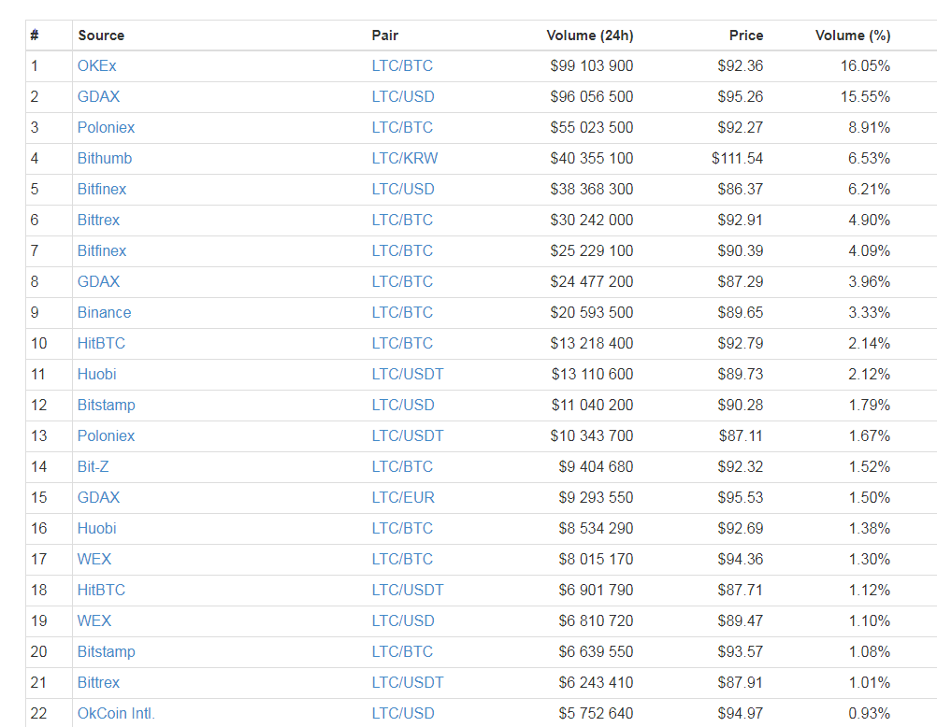Open the Bit-Z source link

94,466
